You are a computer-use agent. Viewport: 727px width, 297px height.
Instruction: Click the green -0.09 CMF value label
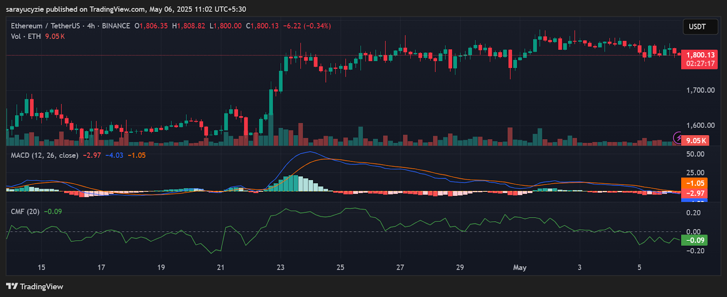coord(694,240)
